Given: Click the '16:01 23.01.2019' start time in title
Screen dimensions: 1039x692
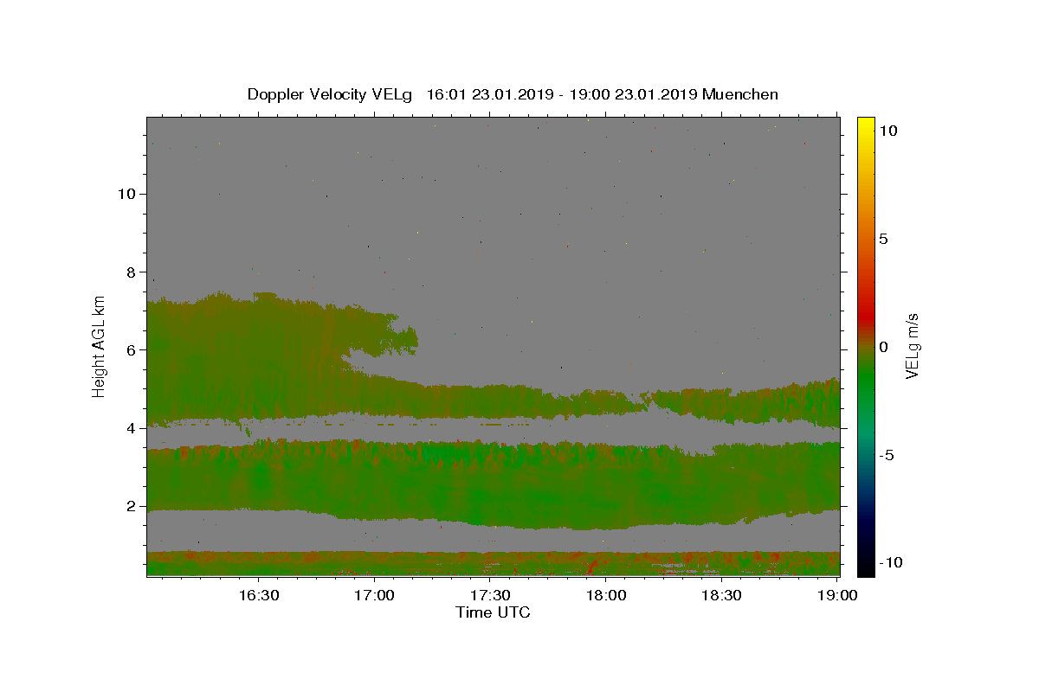Looking at the screenshot, I should pyautogui.click(x=489, y=94).
